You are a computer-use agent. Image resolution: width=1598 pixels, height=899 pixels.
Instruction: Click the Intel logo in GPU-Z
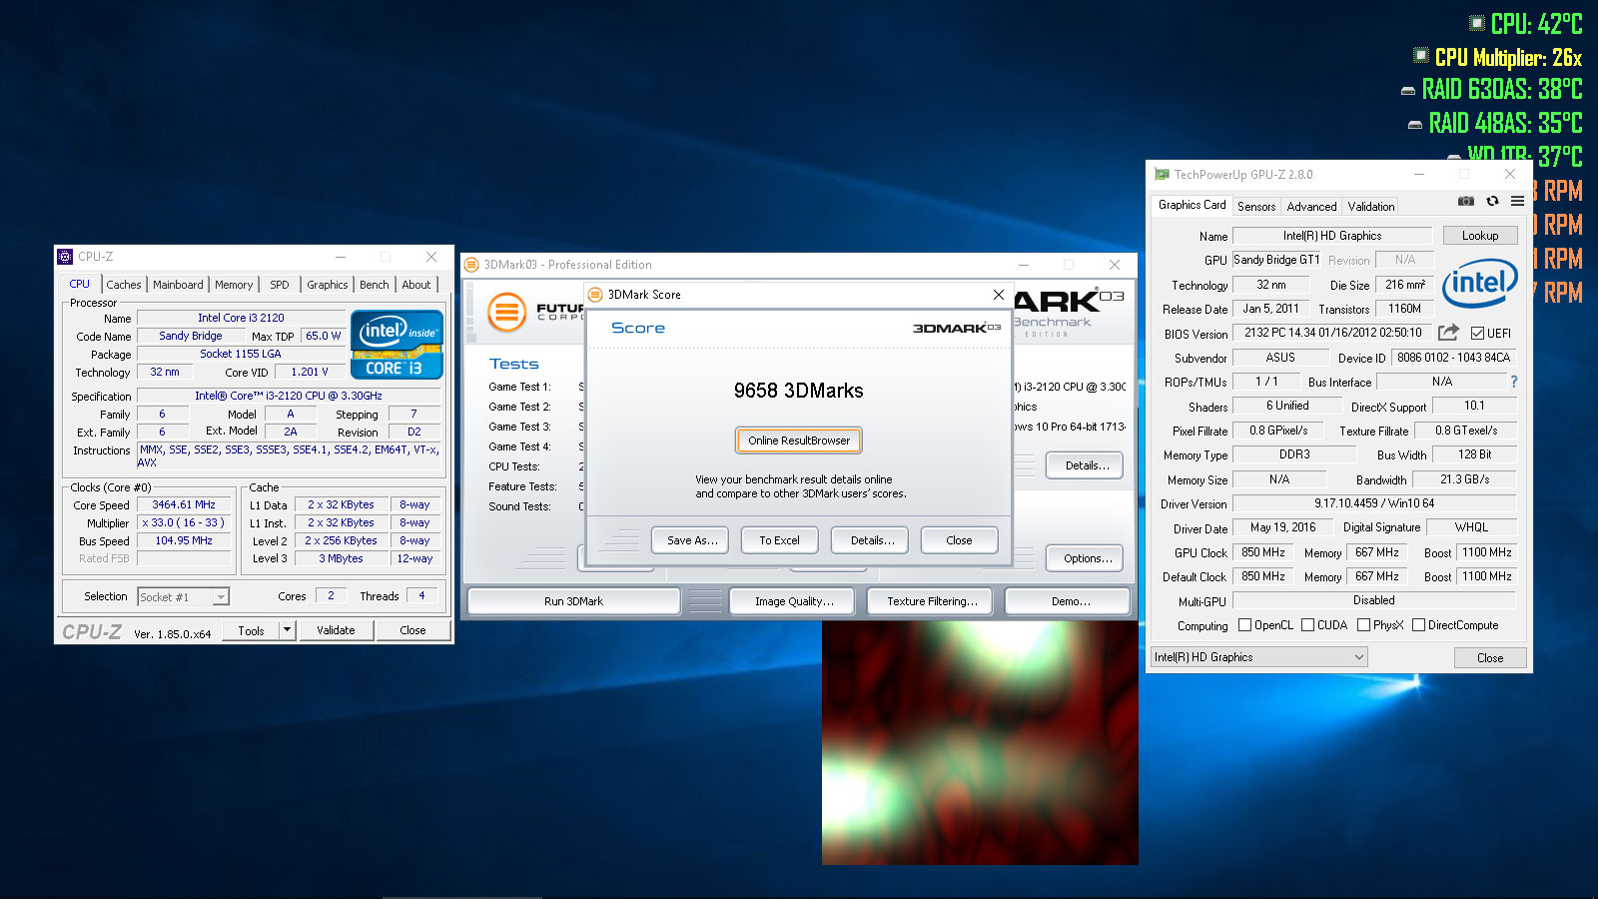(1479, 284)
